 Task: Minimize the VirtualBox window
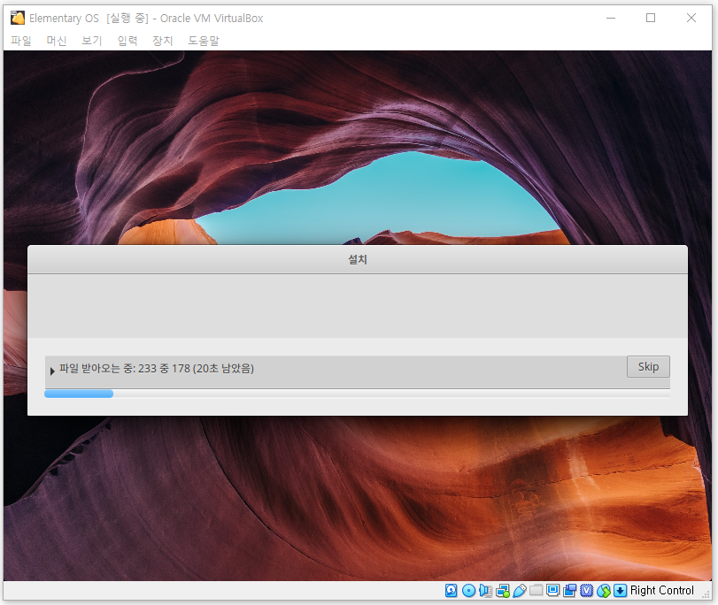click(611, 18)
